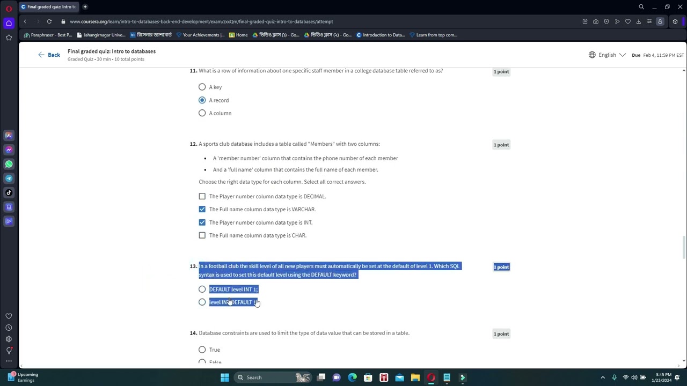
Task: Click the taskbar volume speaker icon
Action: tap(634, 377)
